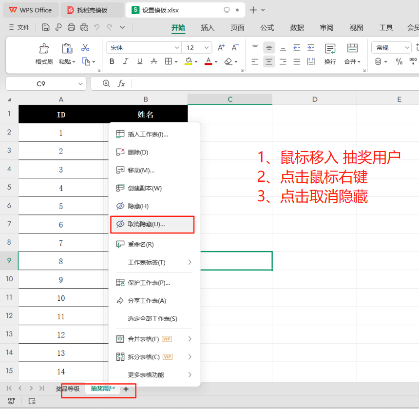The width and height of the screenshot is (419, 409).
Task: Click the 奖品等级 sheet tab
Action: tap(67, 389)
